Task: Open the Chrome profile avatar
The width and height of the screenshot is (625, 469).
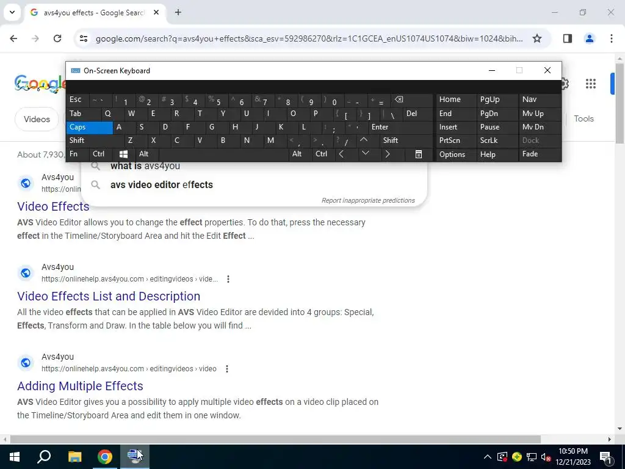Action: pos(589,38)
